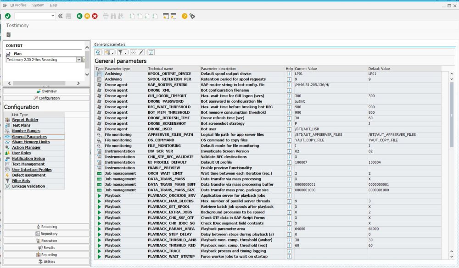The height and width of the screenshot is (268, 459).
Task: Click the glasses Display icon
Action: pos(134,52)
